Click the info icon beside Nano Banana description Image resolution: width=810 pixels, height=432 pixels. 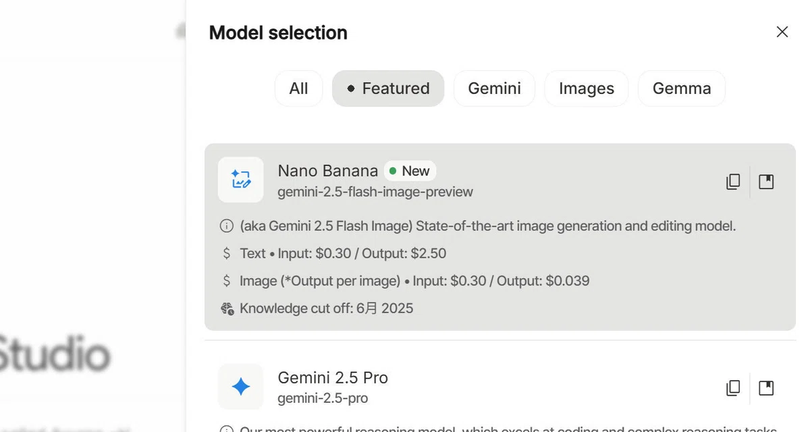[227, 226]
